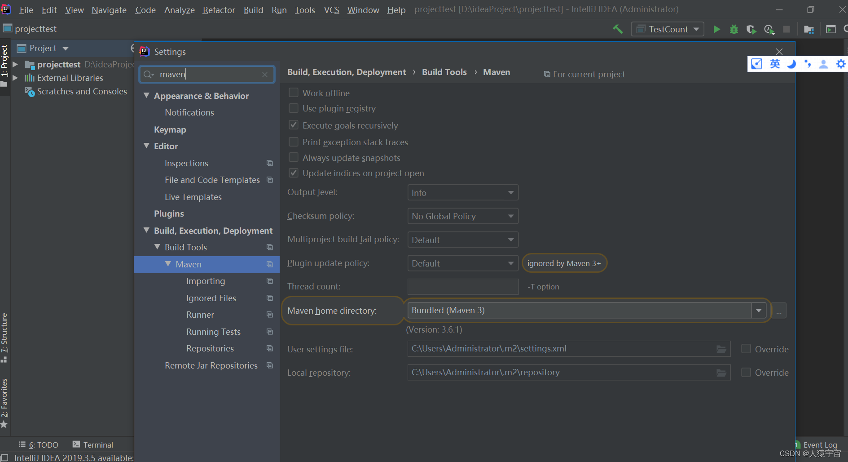Click project-level icon beside Repositories
Screen dimensions: 848x462
pyautogui.click(x=270, y=348)
